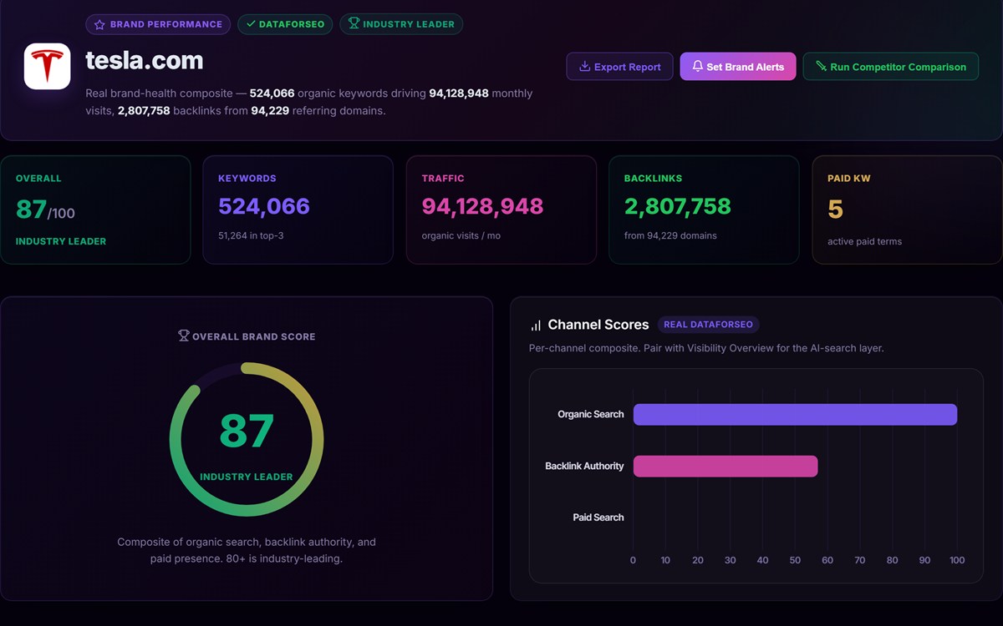The image size is (1003, 626).
Task: Open Set Brand Alerts
Action: click(738, 67)
